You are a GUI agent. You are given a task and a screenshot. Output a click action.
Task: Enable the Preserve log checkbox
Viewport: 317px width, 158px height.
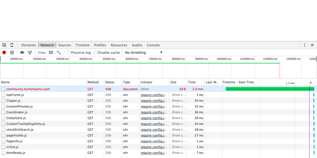pos(68,53)
